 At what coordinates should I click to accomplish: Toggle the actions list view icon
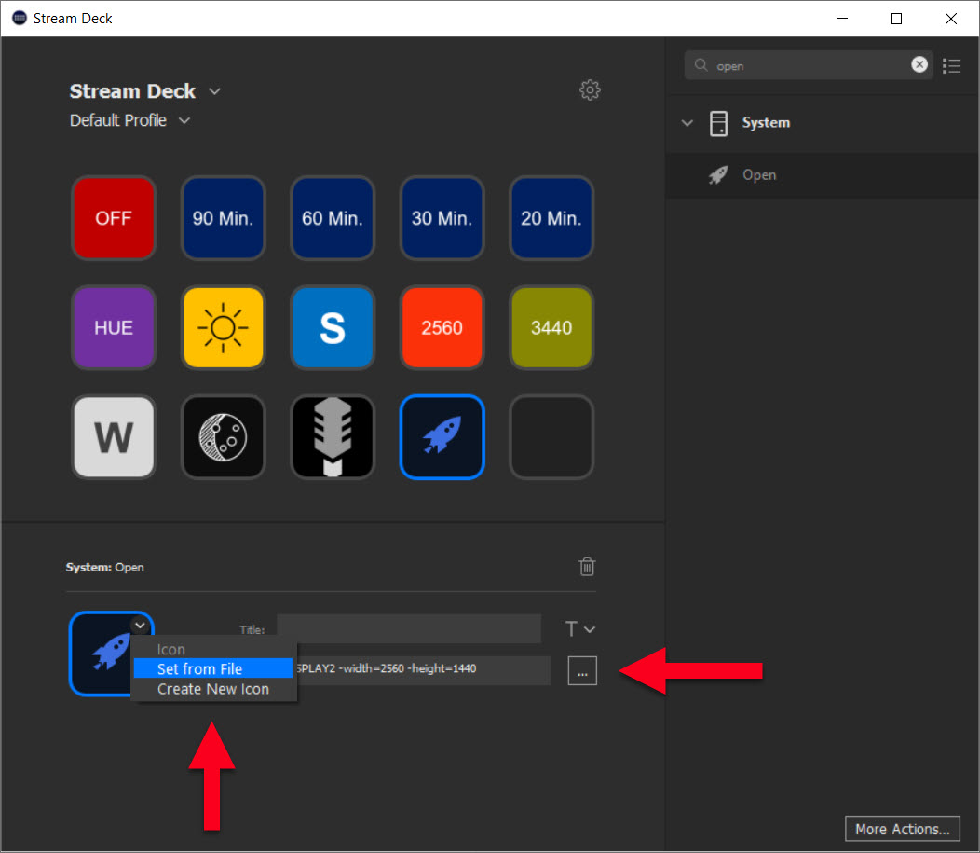pos(951,65)
